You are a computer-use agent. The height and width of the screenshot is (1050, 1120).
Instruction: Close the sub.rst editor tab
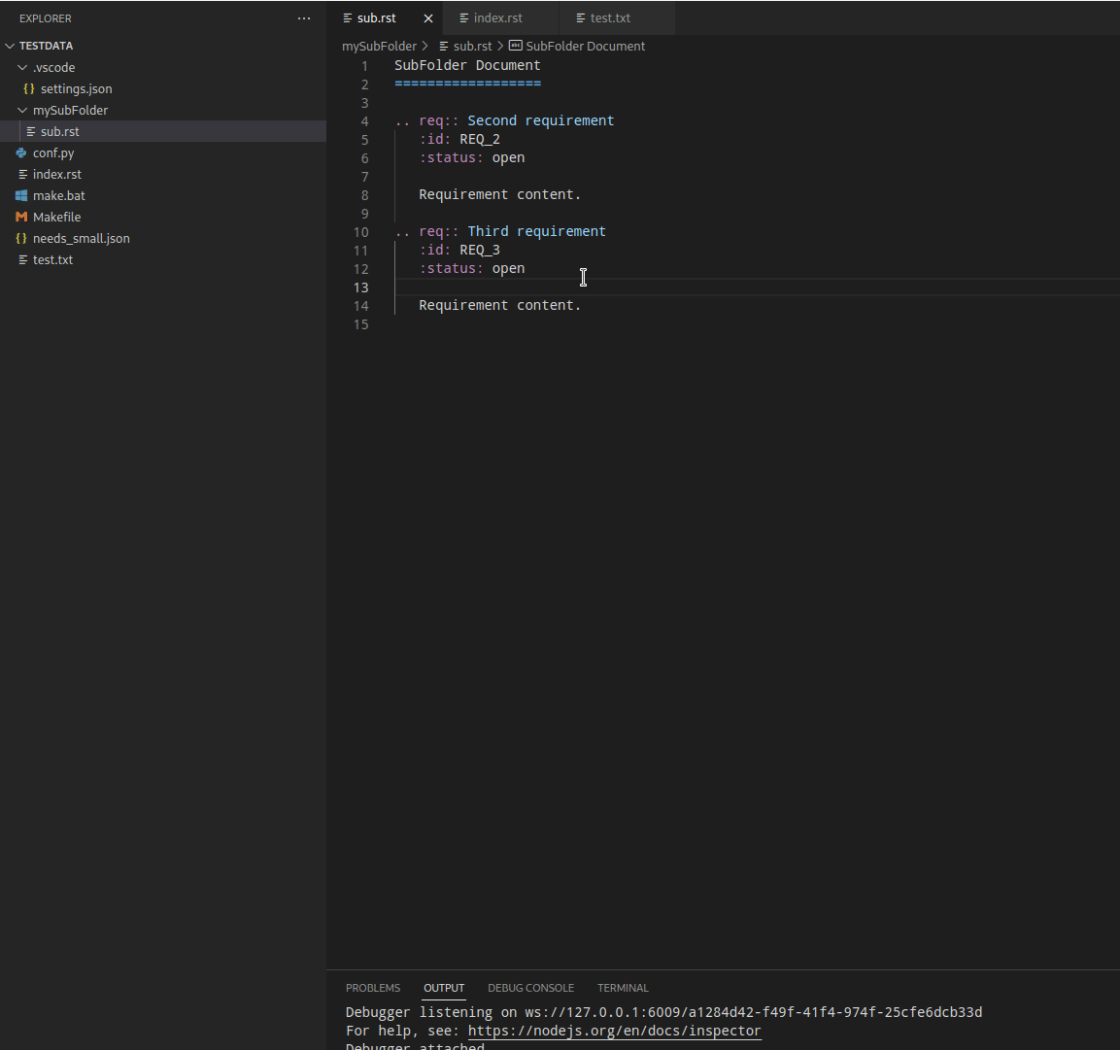pyautogui.click(x=428, y=18)
